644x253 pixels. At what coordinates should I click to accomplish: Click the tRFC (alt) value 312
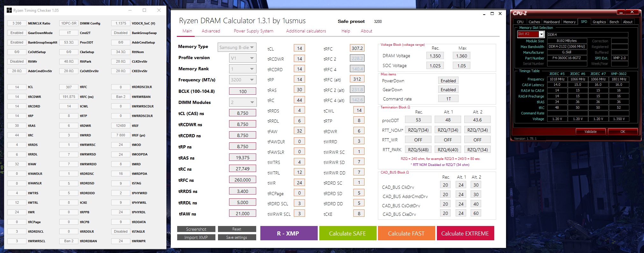point(357,79)
